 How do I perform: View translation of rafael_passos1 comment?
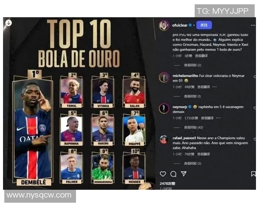point(203,154)
